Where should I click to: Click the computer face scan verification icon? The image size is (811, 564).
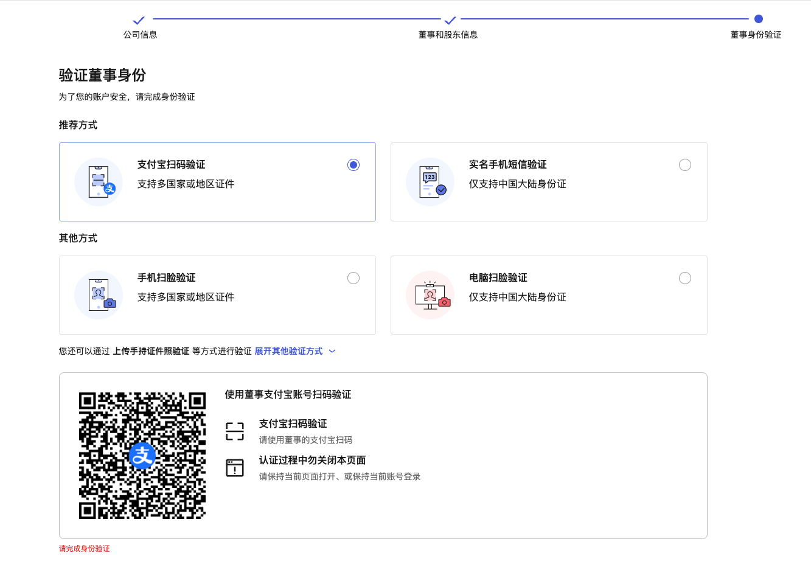click(x=430, y=294)
